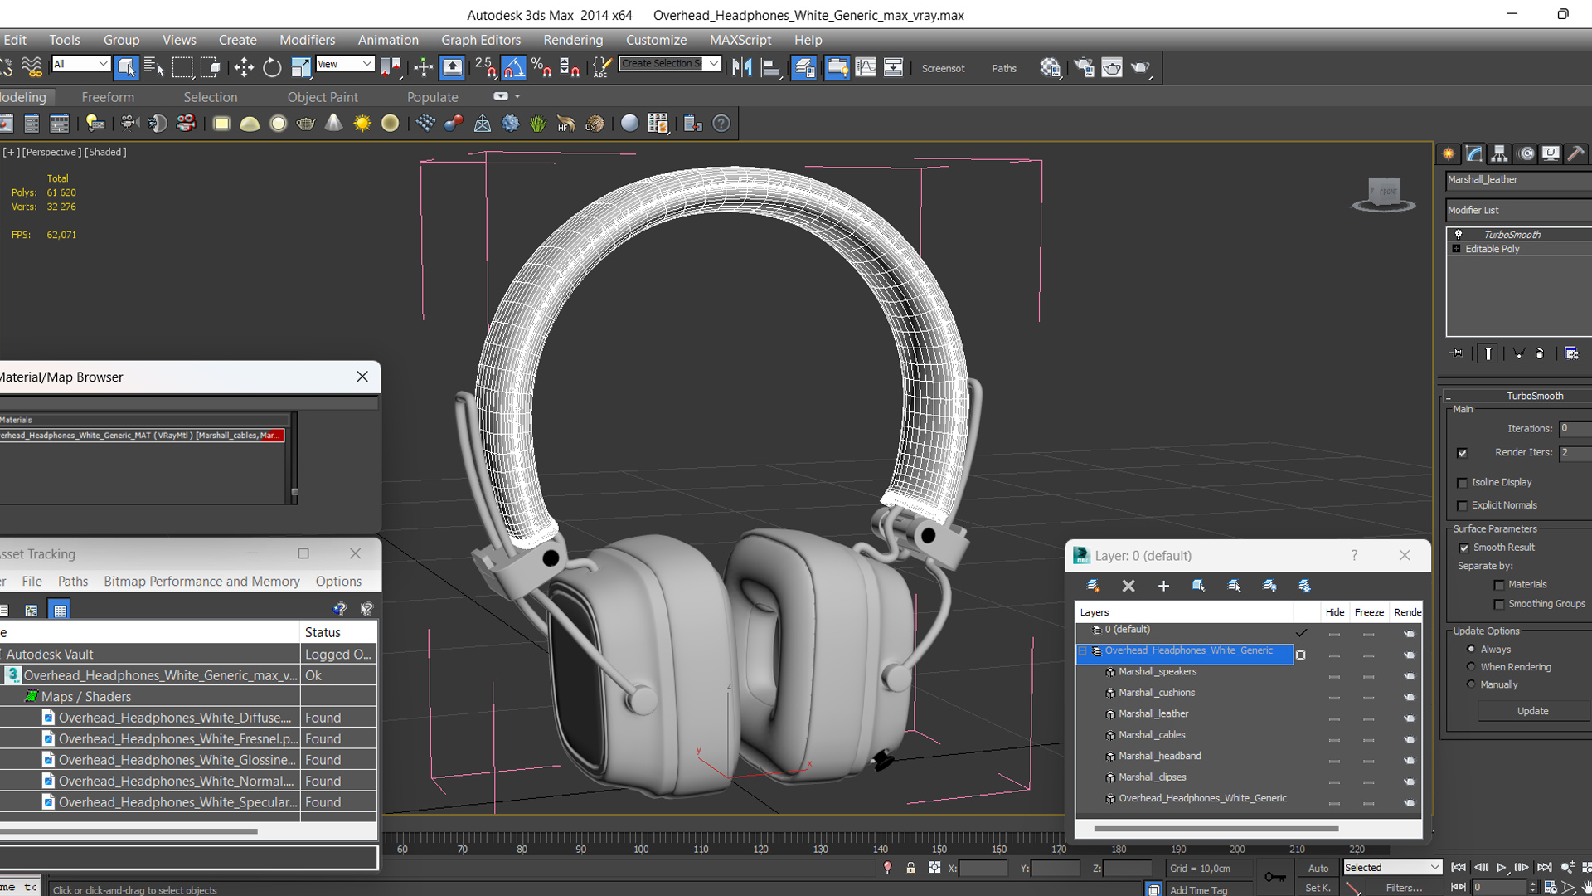Open Render Setup teapot icon
Viewport: 1592px width, 896px height.
(x=1084, y=67)
